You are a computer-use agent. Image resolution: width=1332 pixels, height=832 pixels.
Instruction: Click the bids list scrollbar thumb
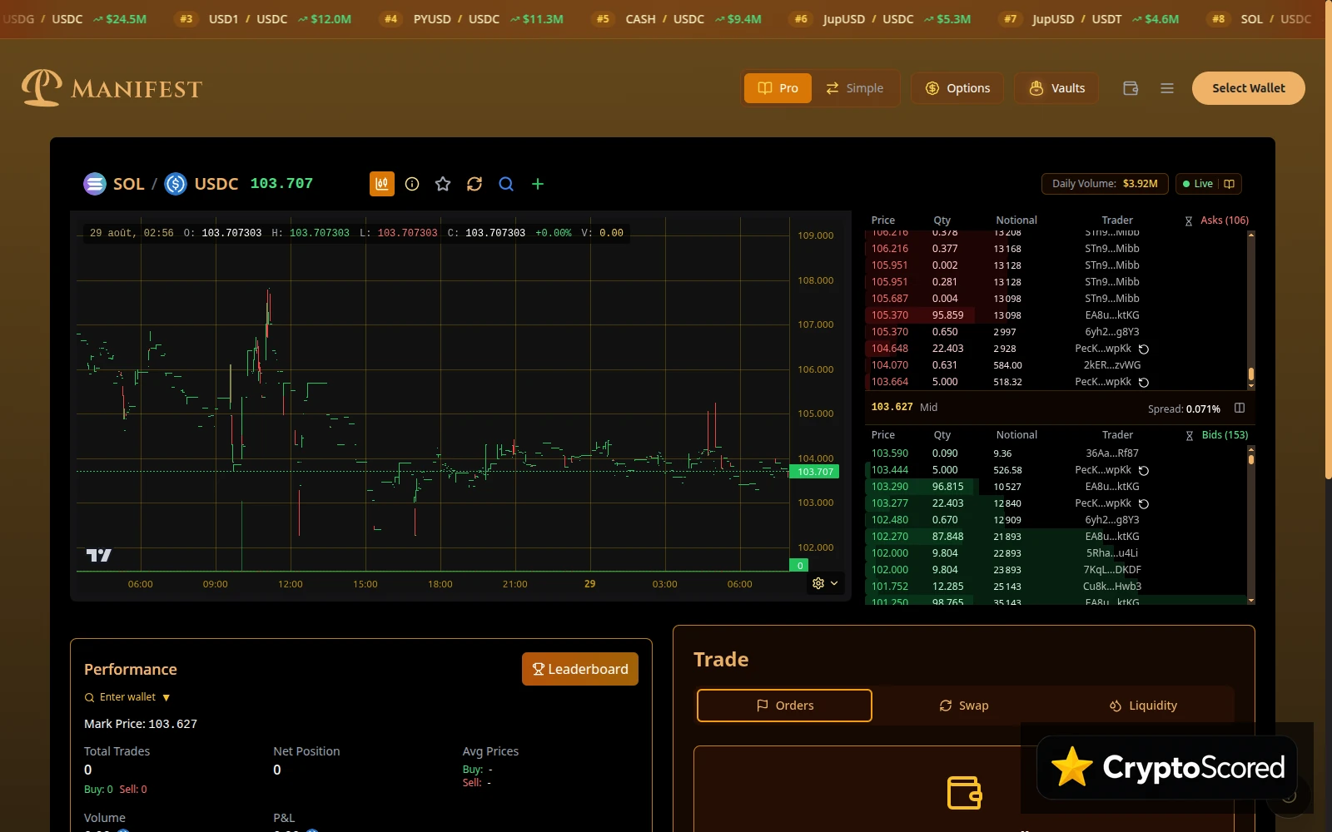tap(1250, 459)
